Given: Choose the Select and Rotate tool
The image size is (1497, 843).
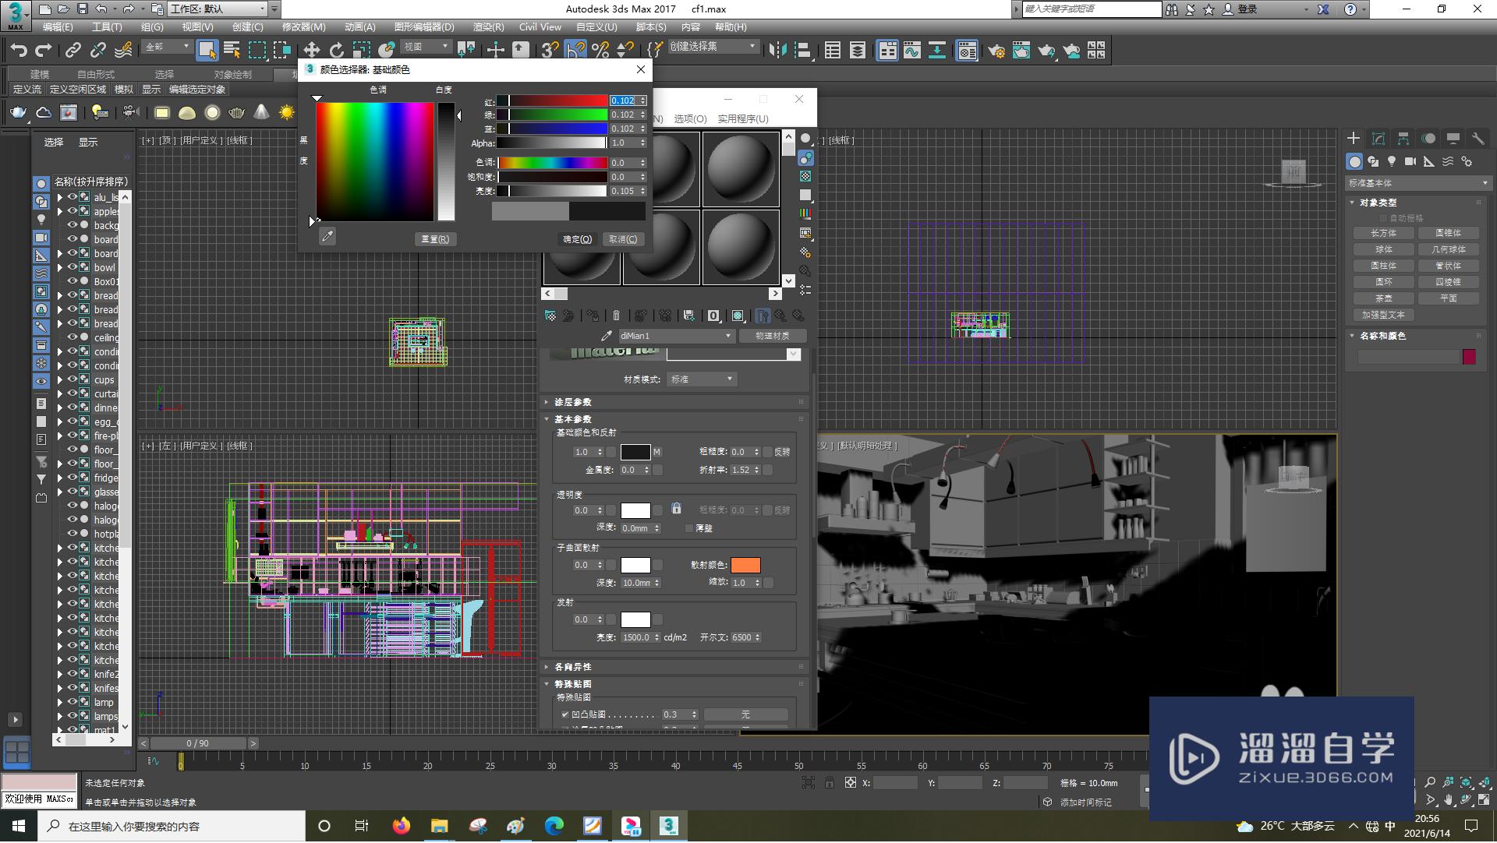Looking at the screenshot, I should tap(336, 51).
